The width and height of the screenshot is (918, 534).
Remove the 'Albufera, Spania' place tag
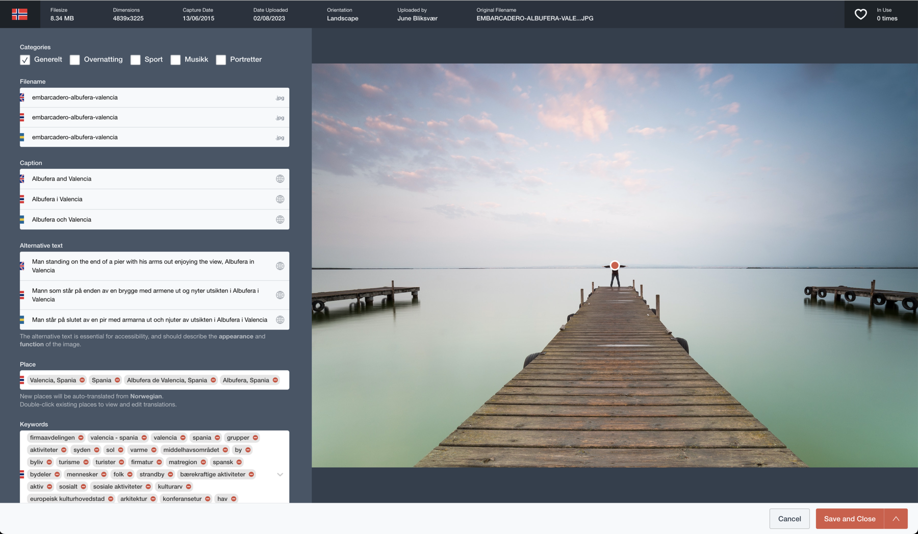(275, 380)
